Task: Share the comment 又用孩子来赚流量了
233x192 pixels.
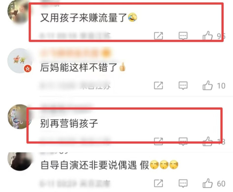Action: (x=158, y=35)
